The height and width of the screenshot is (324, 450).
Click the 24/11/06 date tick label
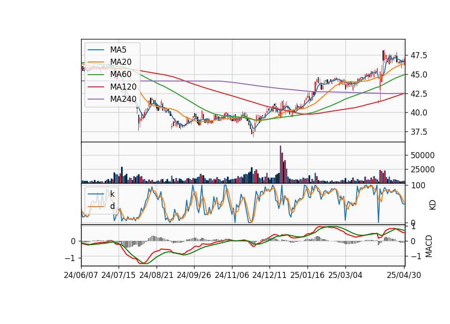[x=232, y=275]
